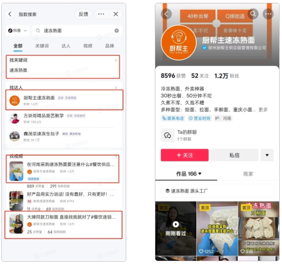Expand the 找关键词 section chevron

pos(116,60)
